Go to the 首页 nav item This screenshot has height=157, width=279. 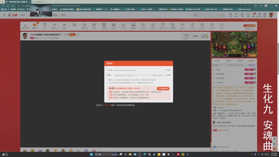point(23,15)
